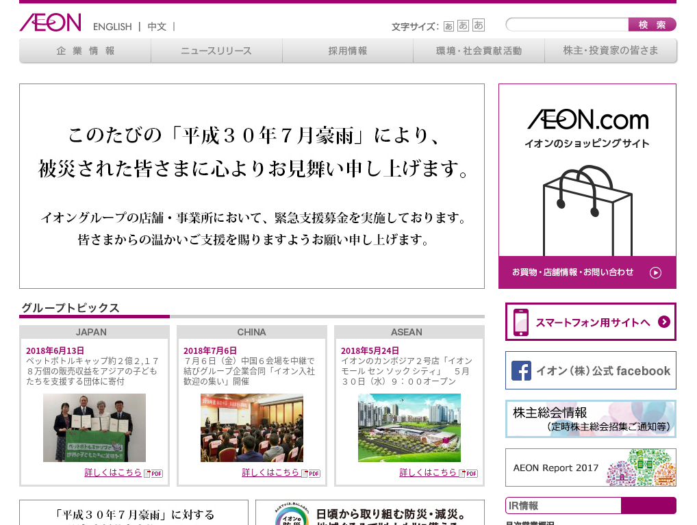Open the 企業情報 menu
The height and width of the screenshot is (525, 697).
(x=86, y=51)
